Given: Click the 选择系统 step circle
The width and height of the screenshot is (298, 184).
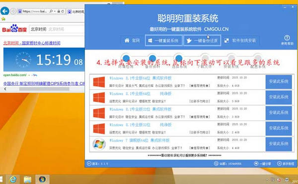Looking at the screenshot, I should (179, 58).
